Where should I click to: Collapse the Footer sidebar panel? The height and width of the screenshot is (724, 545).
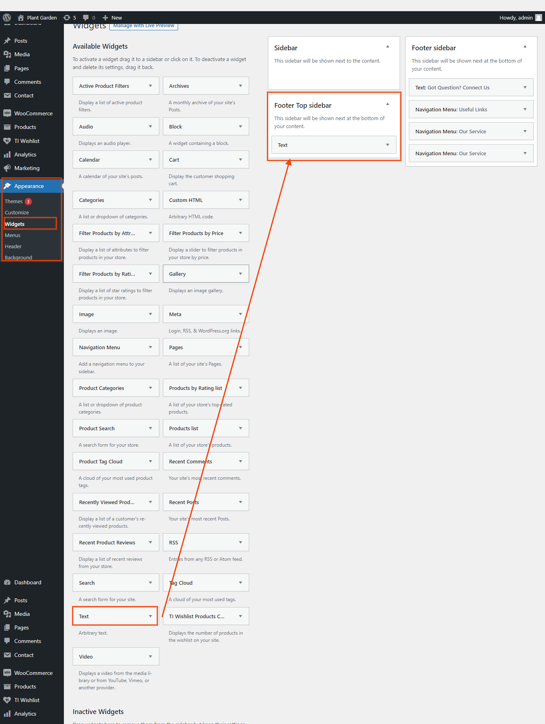click(525, 47)
